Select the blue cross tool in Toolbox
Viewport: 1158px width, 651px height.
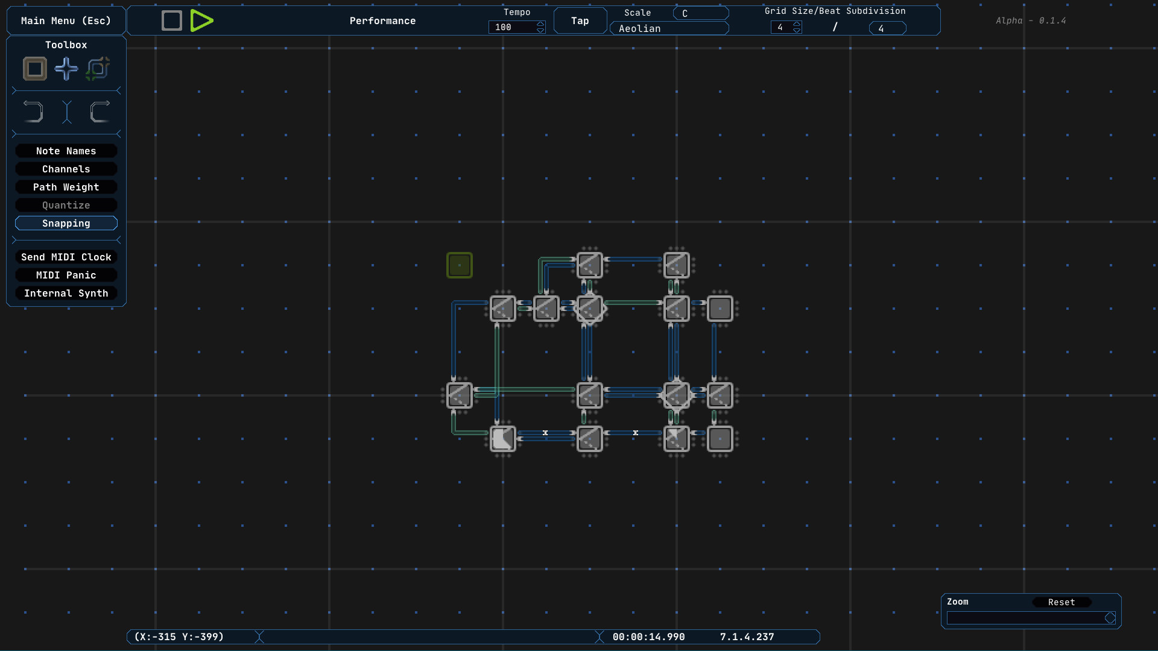click(x=66, y=69)
